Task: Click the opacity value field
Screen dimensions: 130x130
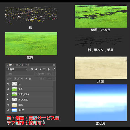Action: point(49,74)
